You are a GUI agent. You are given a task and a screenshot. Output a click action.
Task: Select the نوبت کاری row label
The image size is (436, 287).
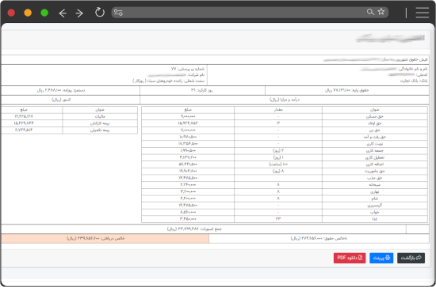[x=375, y=144]
